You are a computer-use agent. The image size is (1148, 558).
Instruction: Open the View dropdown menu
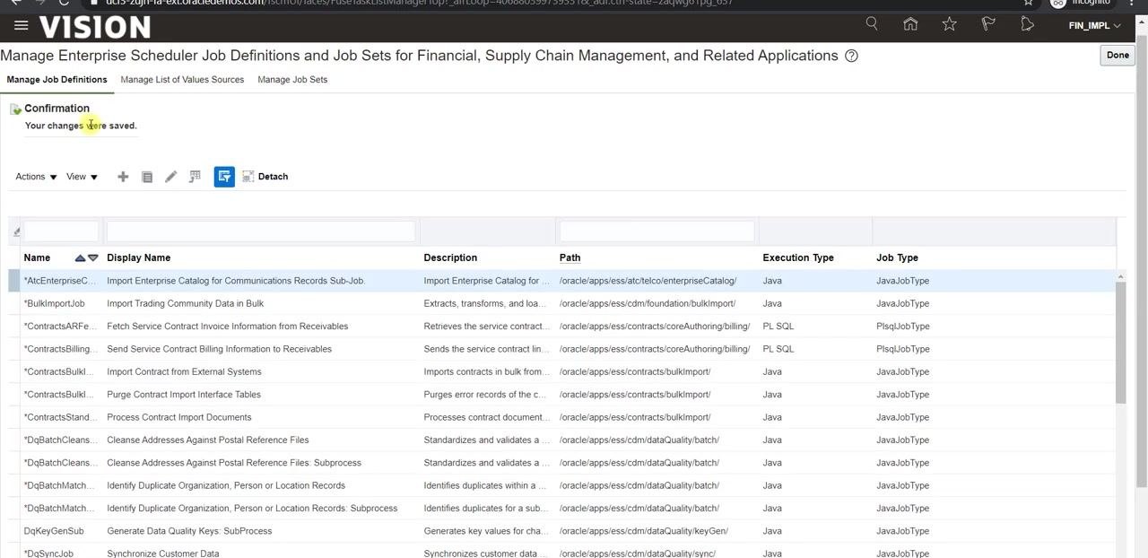tap(82, 177)
